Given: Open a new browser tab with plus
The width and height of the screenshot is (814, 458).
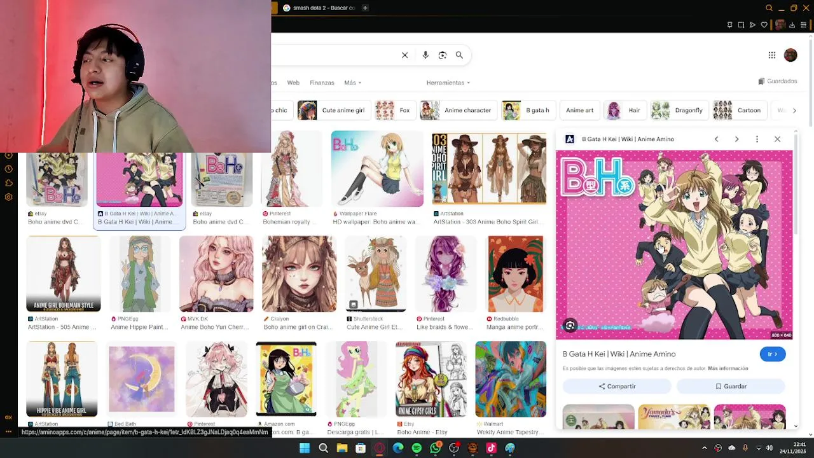Looking at the screenshot, I should (365, 8).
